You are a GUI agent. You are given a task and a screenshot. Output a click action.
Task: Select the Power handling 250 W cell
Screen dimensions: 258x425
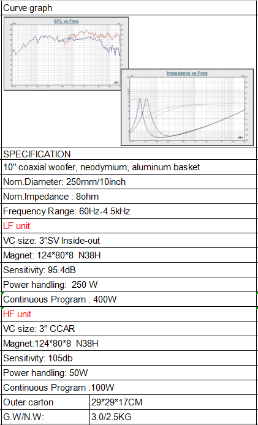click(129, 285)
